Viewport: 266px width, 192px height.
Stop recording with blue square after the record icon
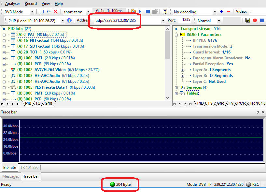262,21
